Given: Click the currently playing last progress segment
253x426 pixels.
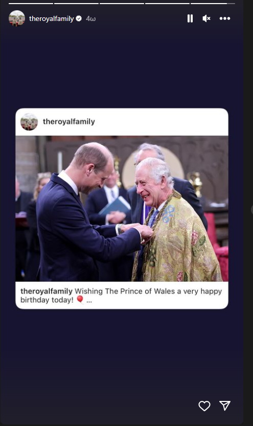Looking at the screenshot, I should (213, 4).
